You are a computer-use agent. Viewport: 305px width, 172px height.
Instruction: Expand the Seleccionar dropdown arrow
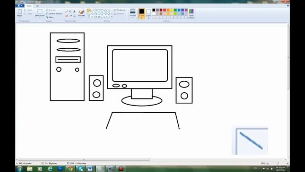click(x=40, y=18)
